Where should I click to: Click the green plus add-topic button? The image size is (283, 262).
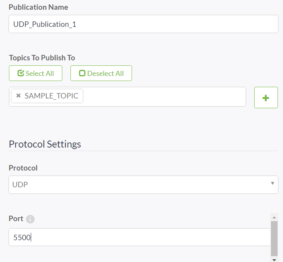266,97
